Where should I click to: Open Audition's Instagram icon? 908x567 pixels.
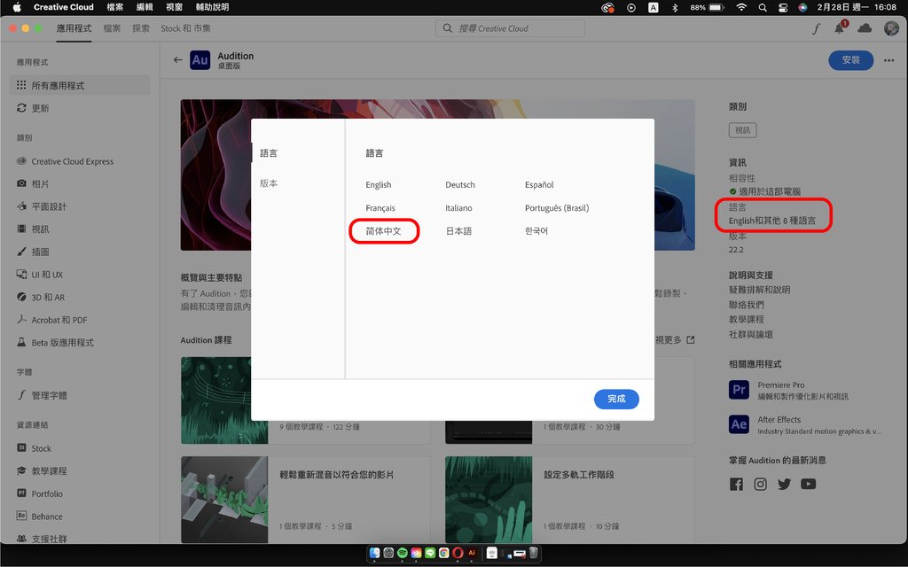click(x=760, y=484)
